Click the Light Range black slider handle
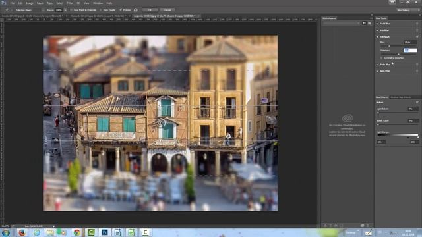 [x=408, y=137]
